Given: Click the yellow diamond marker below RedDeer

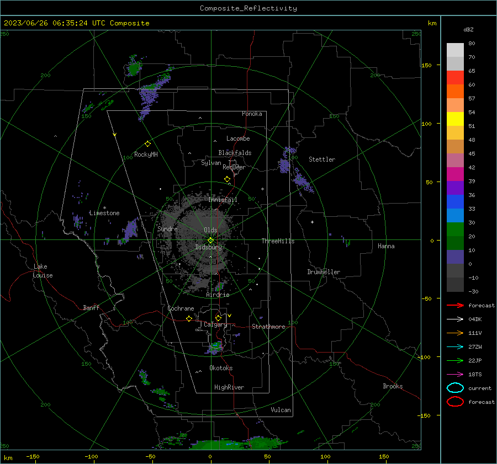Looking at the screenshot, I should click(x=228, y=179).
